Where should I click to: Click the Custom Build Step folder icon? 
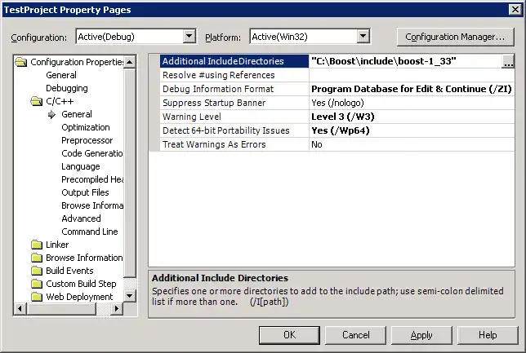pos(37,284)
